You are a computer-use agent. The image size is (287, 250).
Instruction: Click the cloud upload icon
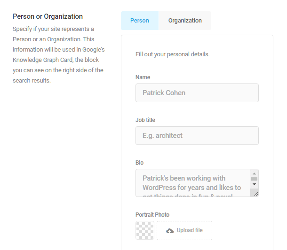pyautogui.click(x=170, y=231)
